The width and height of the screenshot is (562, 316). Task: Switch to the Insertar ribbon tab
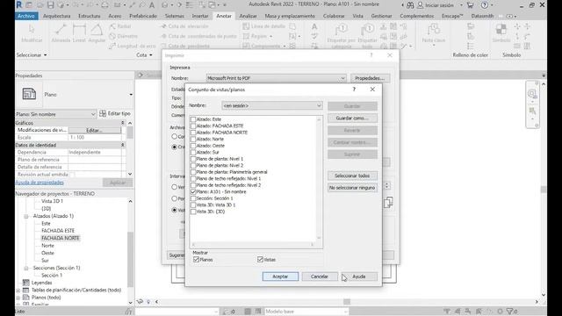point(200,16)
